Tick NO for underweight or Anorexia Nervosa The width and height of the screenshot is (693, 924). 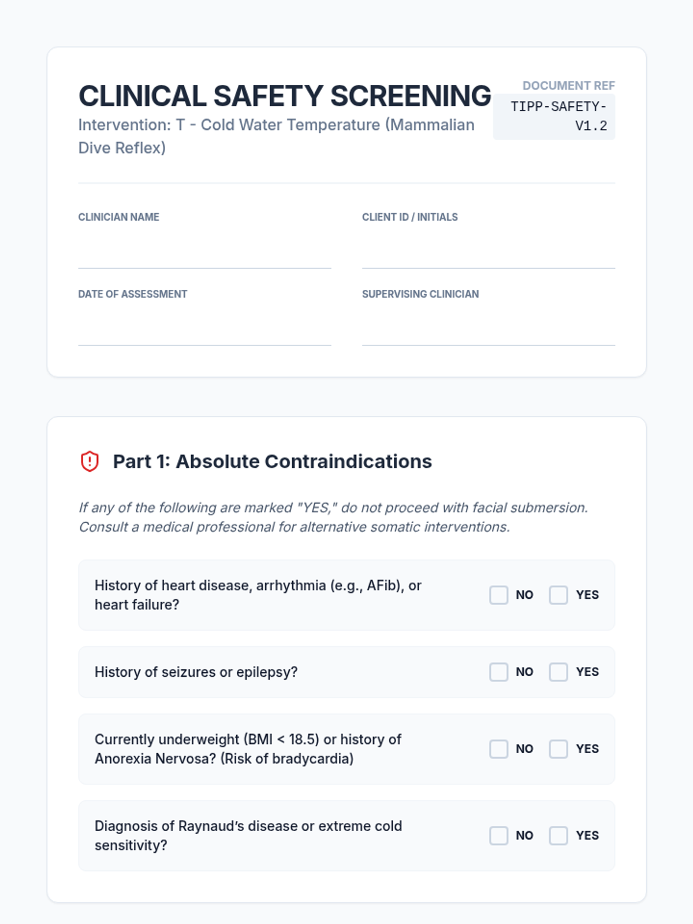click(498, 749)
